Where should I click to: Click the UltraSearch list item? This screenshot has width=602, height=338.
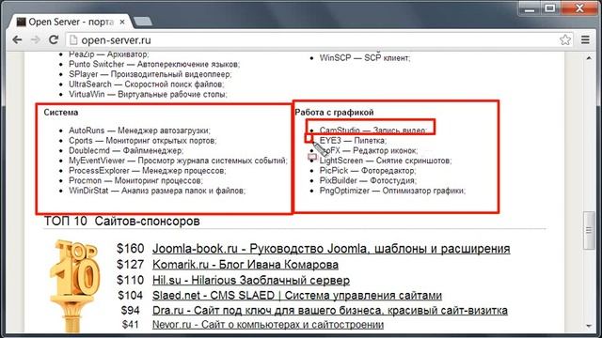[147, 84]
